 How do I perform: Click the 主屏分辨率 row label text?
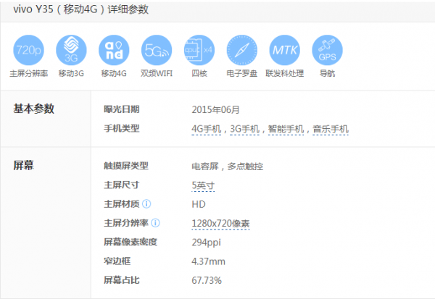pyautogui.click(x=126, y=223)
